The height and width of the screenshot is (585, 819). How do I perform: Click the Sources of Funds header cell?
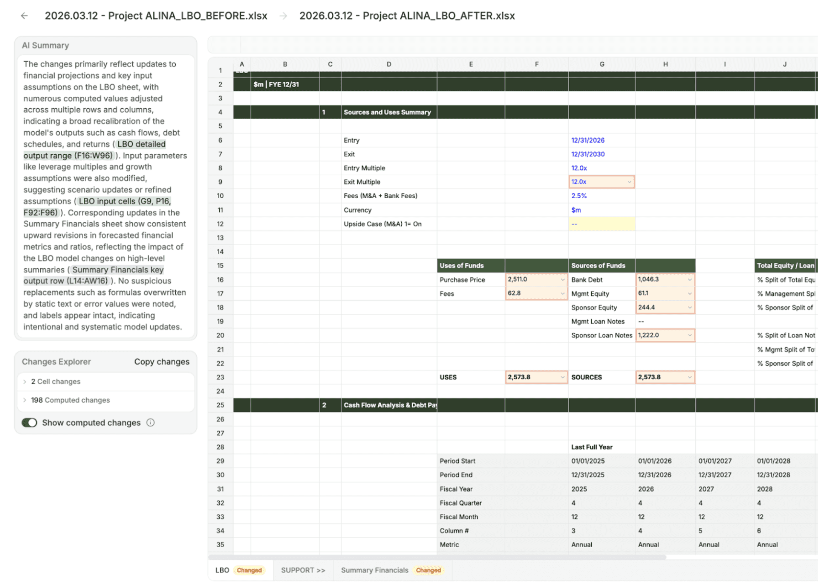[602, 266]
